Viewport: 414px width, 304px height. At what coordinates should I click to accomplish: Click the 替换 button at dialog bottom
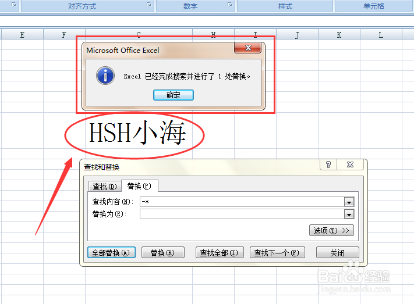162,253
